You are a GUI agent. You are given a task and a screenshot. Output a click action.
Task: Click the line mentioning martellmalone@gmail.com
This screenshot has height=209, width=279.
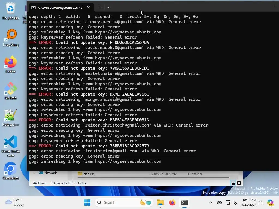(x=115, y=73)
